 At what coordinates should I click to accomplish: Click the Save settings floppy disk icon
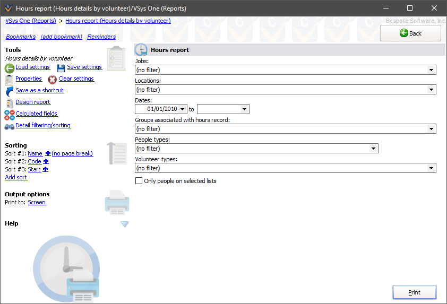[x=61, y=68]
